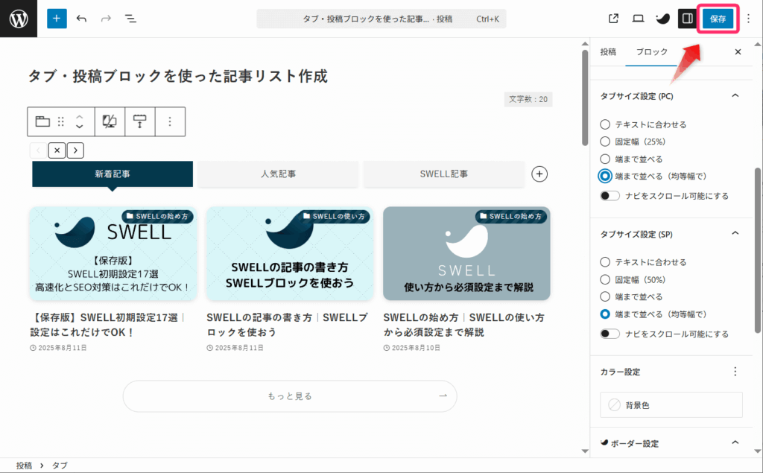Open device display restriction toolbar icon
Viewport: 763px width, 473px height.
point(110,121)
